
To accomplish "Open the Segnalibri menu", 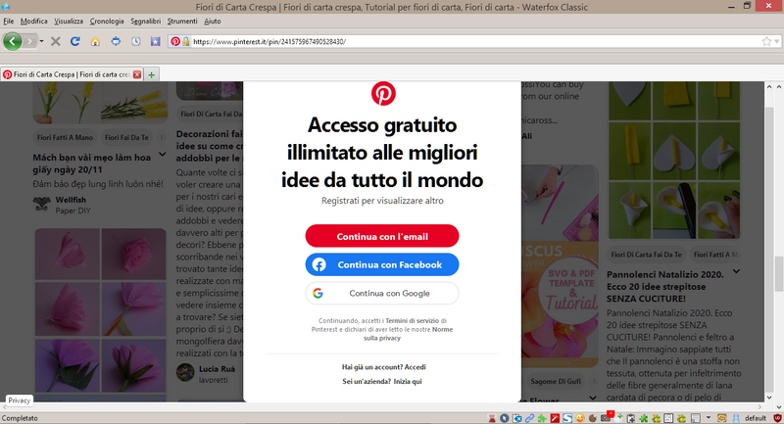I will pos(145,21).
